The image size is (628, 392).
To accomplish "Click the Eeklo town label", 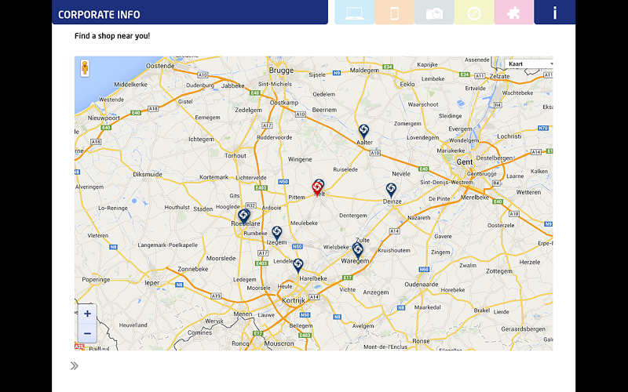I will (407, 85).
